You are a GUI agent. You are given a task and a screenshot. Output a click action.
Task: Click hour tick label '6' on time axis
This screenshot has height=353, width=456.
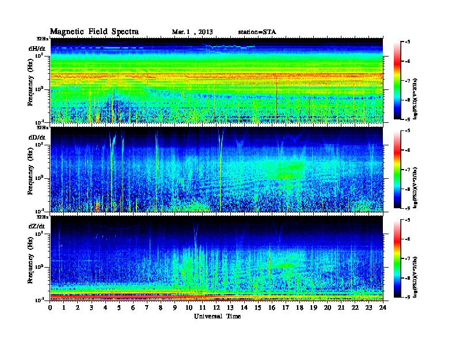(133, 308)
